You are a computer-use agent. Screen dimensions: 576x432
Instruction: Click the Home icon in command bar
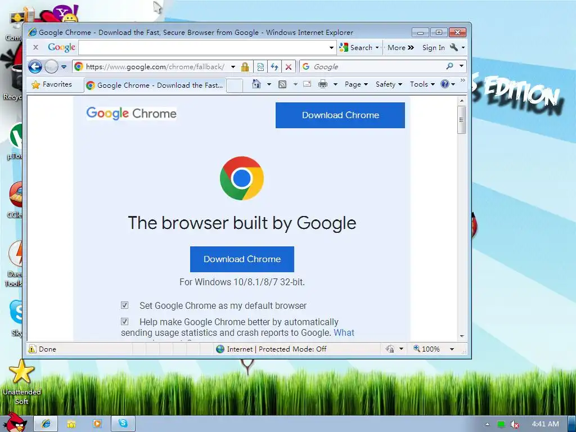pyautogui.click(x=256, y=84)
